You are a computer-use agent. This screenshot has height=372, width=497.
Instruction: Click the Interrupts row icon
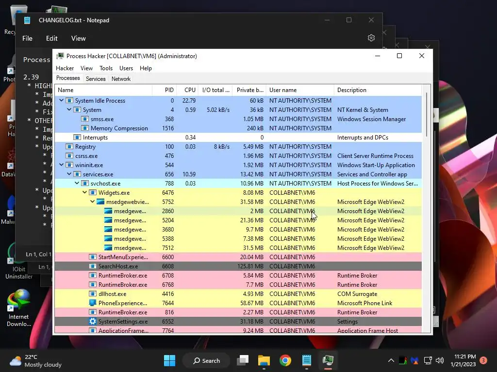tap(77, 137)
